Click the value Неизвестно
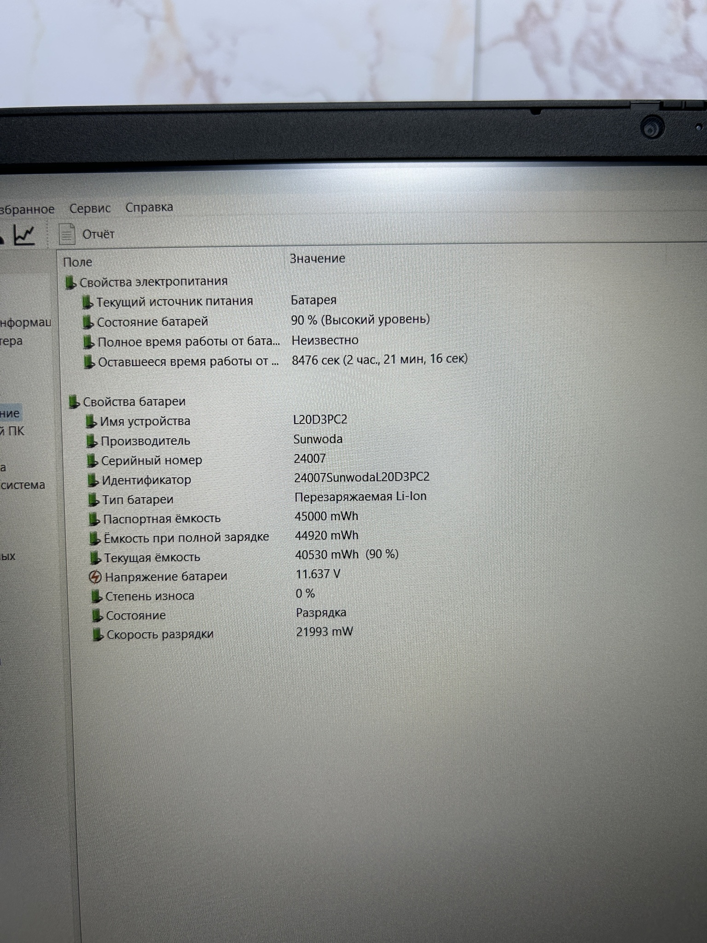707x943 pixels. [325, 340]
